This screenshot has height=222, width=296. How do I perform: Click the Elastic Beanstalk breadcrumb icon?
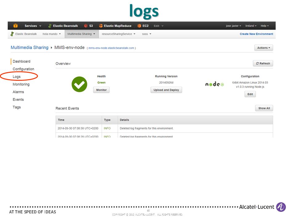click(12, 34)
